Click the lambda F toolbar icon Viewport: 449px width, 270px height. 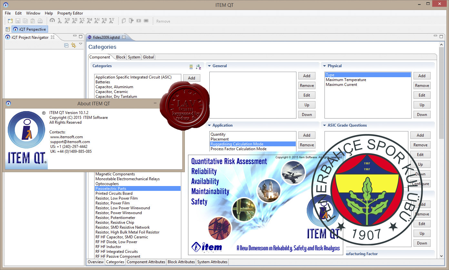[67, 21]
